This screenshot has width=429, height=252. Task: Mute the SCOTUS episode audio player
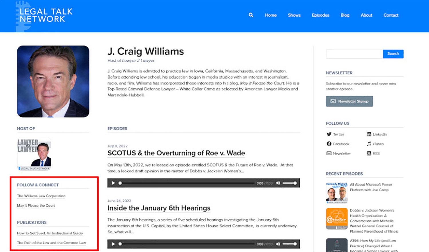coord(278,183)
